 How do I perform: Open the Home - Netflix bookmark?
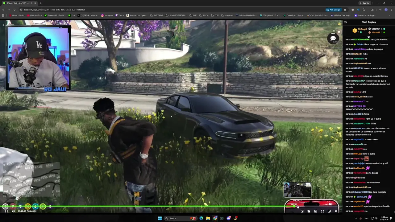pyautogui.click(x=17, y=15)
